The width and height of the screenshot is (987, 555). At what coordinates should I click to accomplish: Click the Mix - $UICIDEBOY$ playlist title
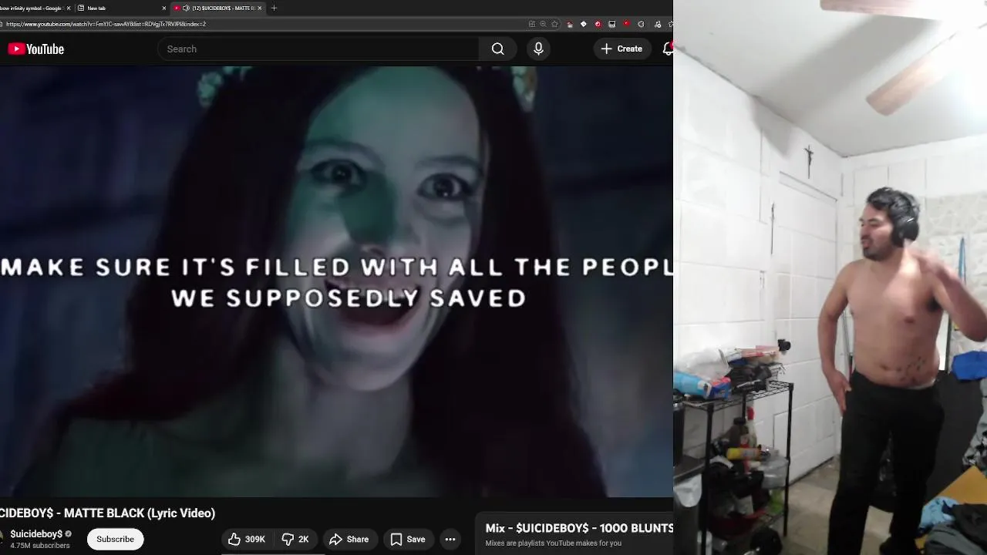(579, 528)
